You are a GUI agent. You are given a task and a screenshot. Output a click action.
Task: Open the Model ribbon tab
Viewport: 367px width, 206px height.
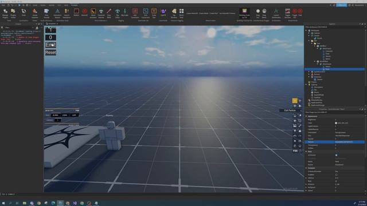(x=43, y=5)
